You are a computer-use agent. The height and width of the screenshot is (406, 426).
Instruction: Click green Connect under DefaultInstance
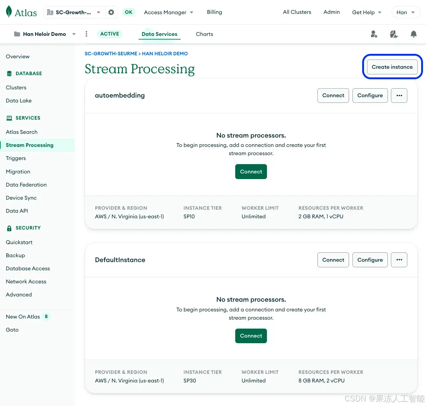point(251,336)
